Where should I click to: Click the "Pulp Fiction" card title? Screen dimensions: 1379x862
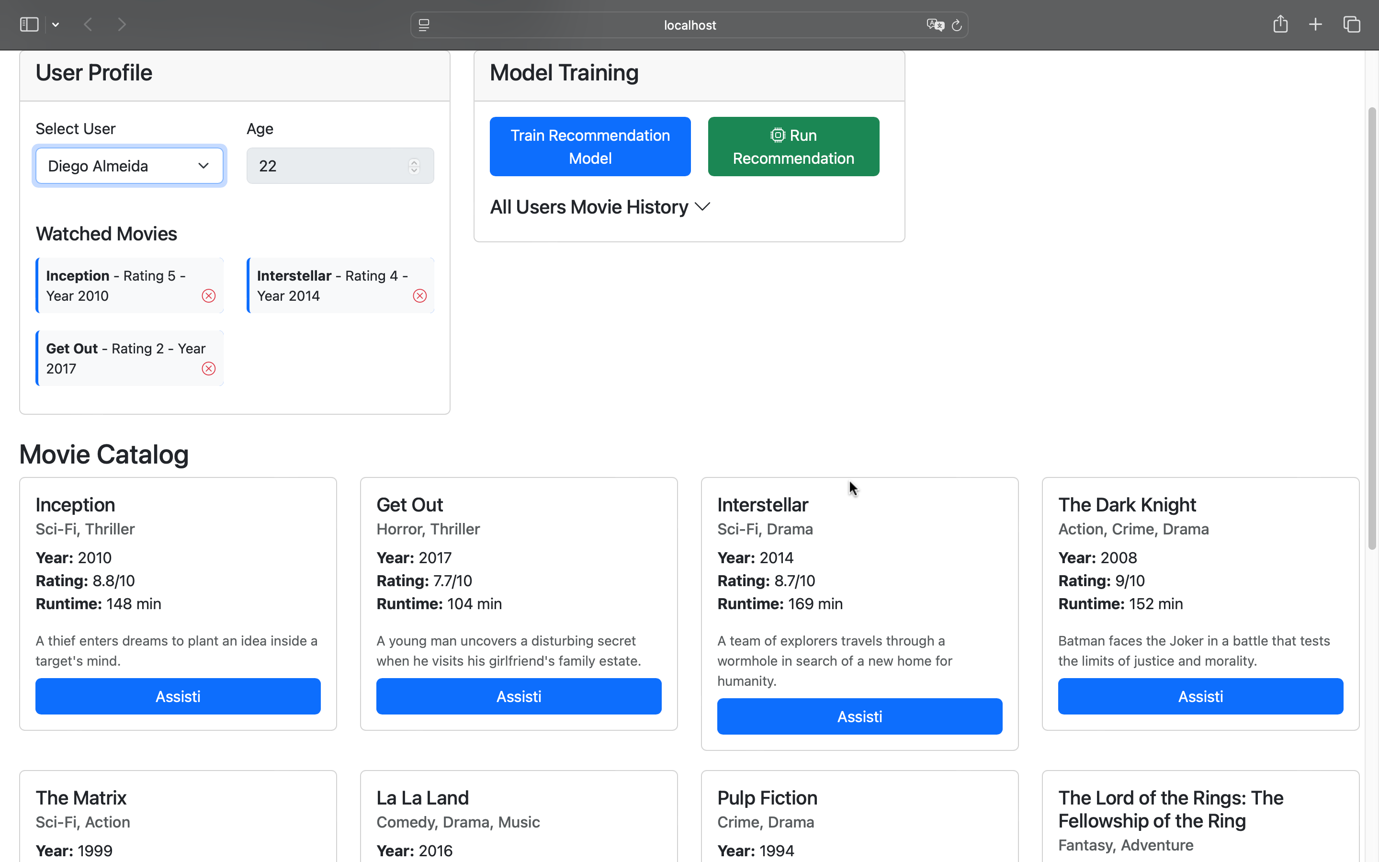coord(768,798)
